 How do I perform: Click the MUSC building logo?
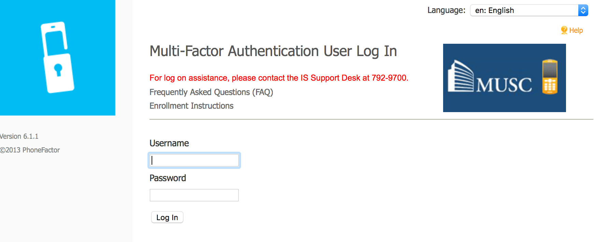pos(461,76)
